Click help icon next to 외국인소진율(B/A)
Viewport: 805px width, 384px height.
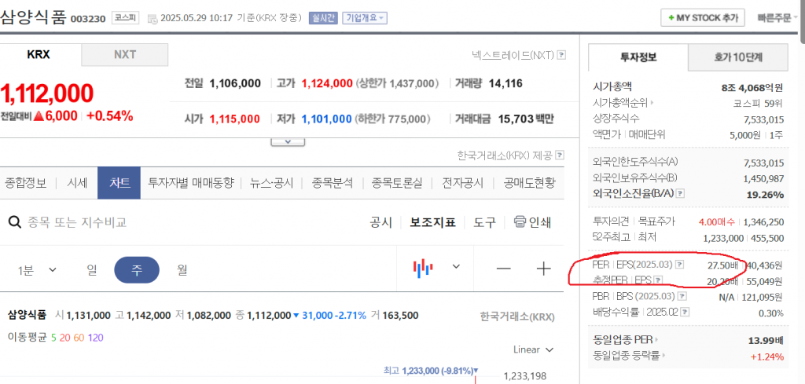[680, 193]
